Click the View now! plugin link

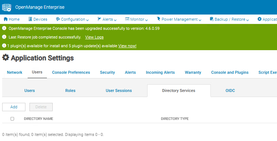(x=127, y=46)
